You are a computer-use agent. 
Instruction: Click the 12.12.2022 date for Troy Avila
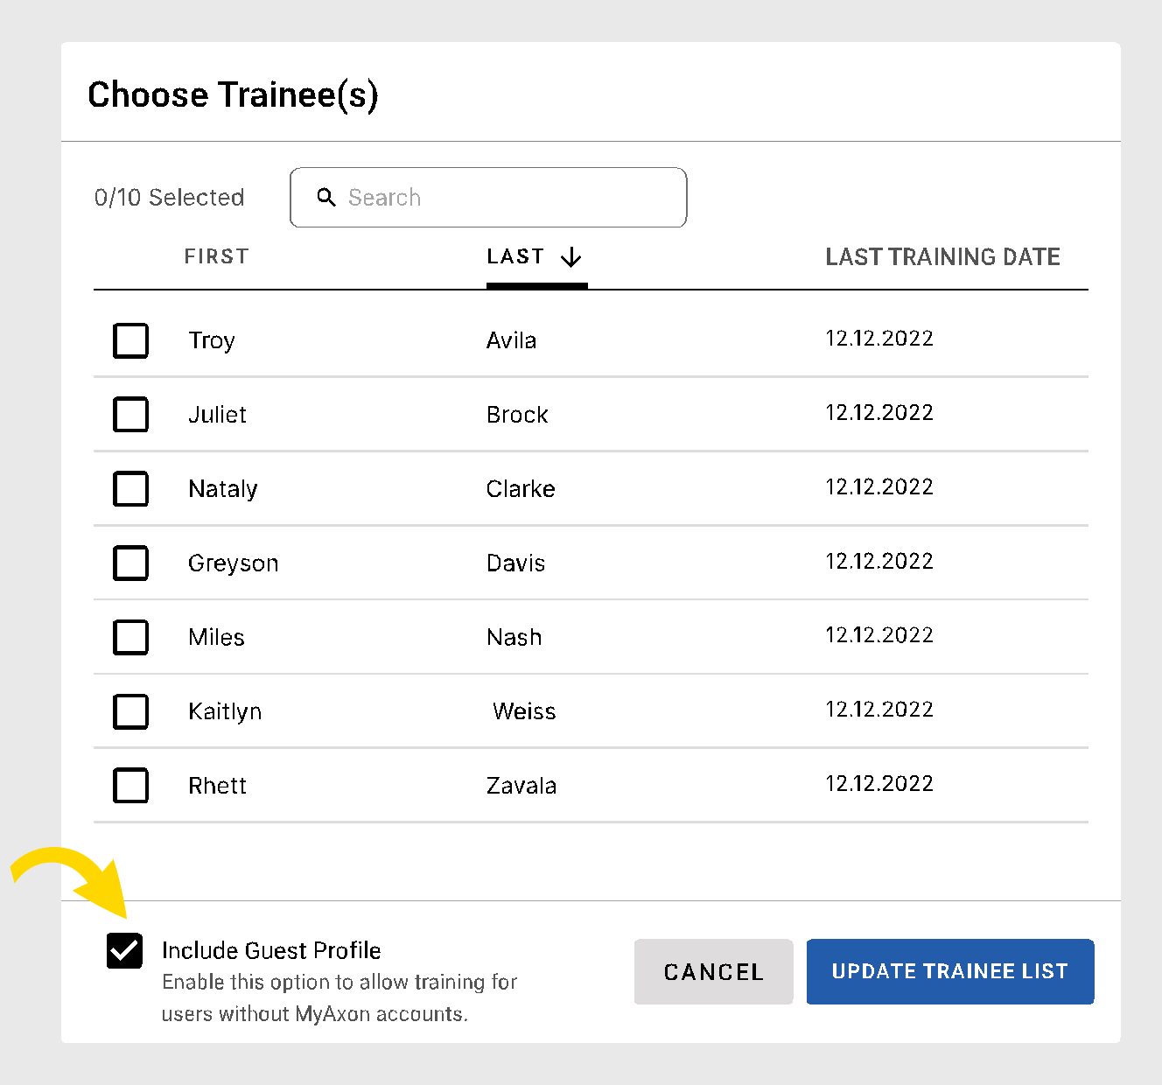879,339
